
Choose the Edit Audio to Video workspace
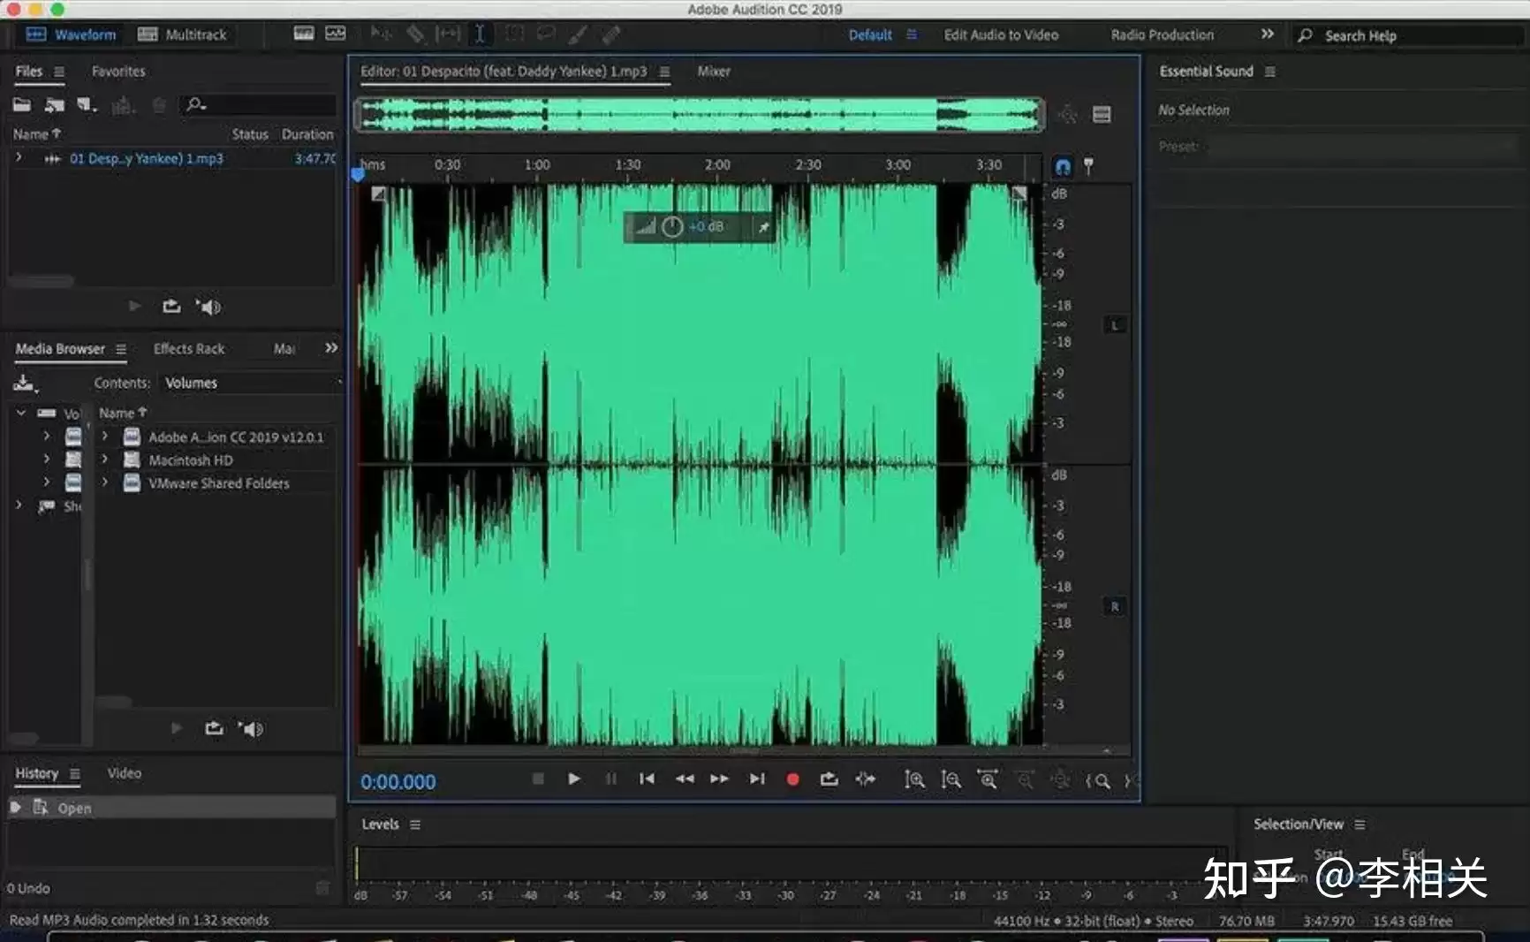pos(1001,35)
